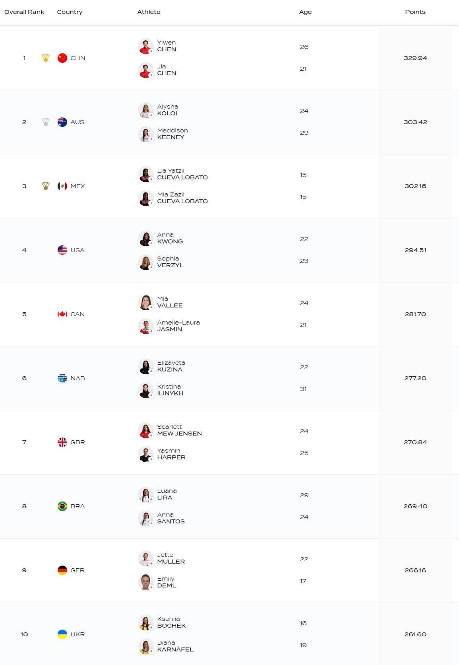Click the Brazil flag icon
Image resolution: width=459 pixels, height=665 pixels.
[x=62, y=506]
